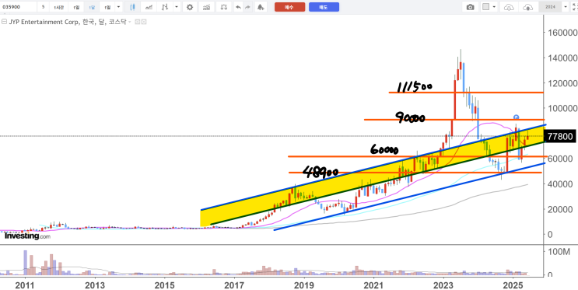This screenshot has width=578, height=290.
Task: Click the blue event marker near 2025
Action: tap(516, 117)
